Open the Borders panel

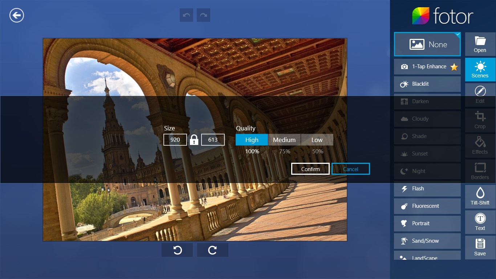(x=480, y=171)
